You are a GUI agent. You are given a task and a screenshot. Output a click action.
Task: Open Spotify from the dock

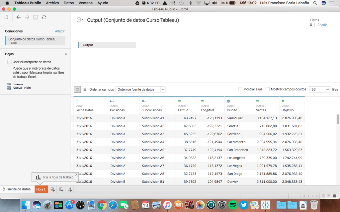233,205
